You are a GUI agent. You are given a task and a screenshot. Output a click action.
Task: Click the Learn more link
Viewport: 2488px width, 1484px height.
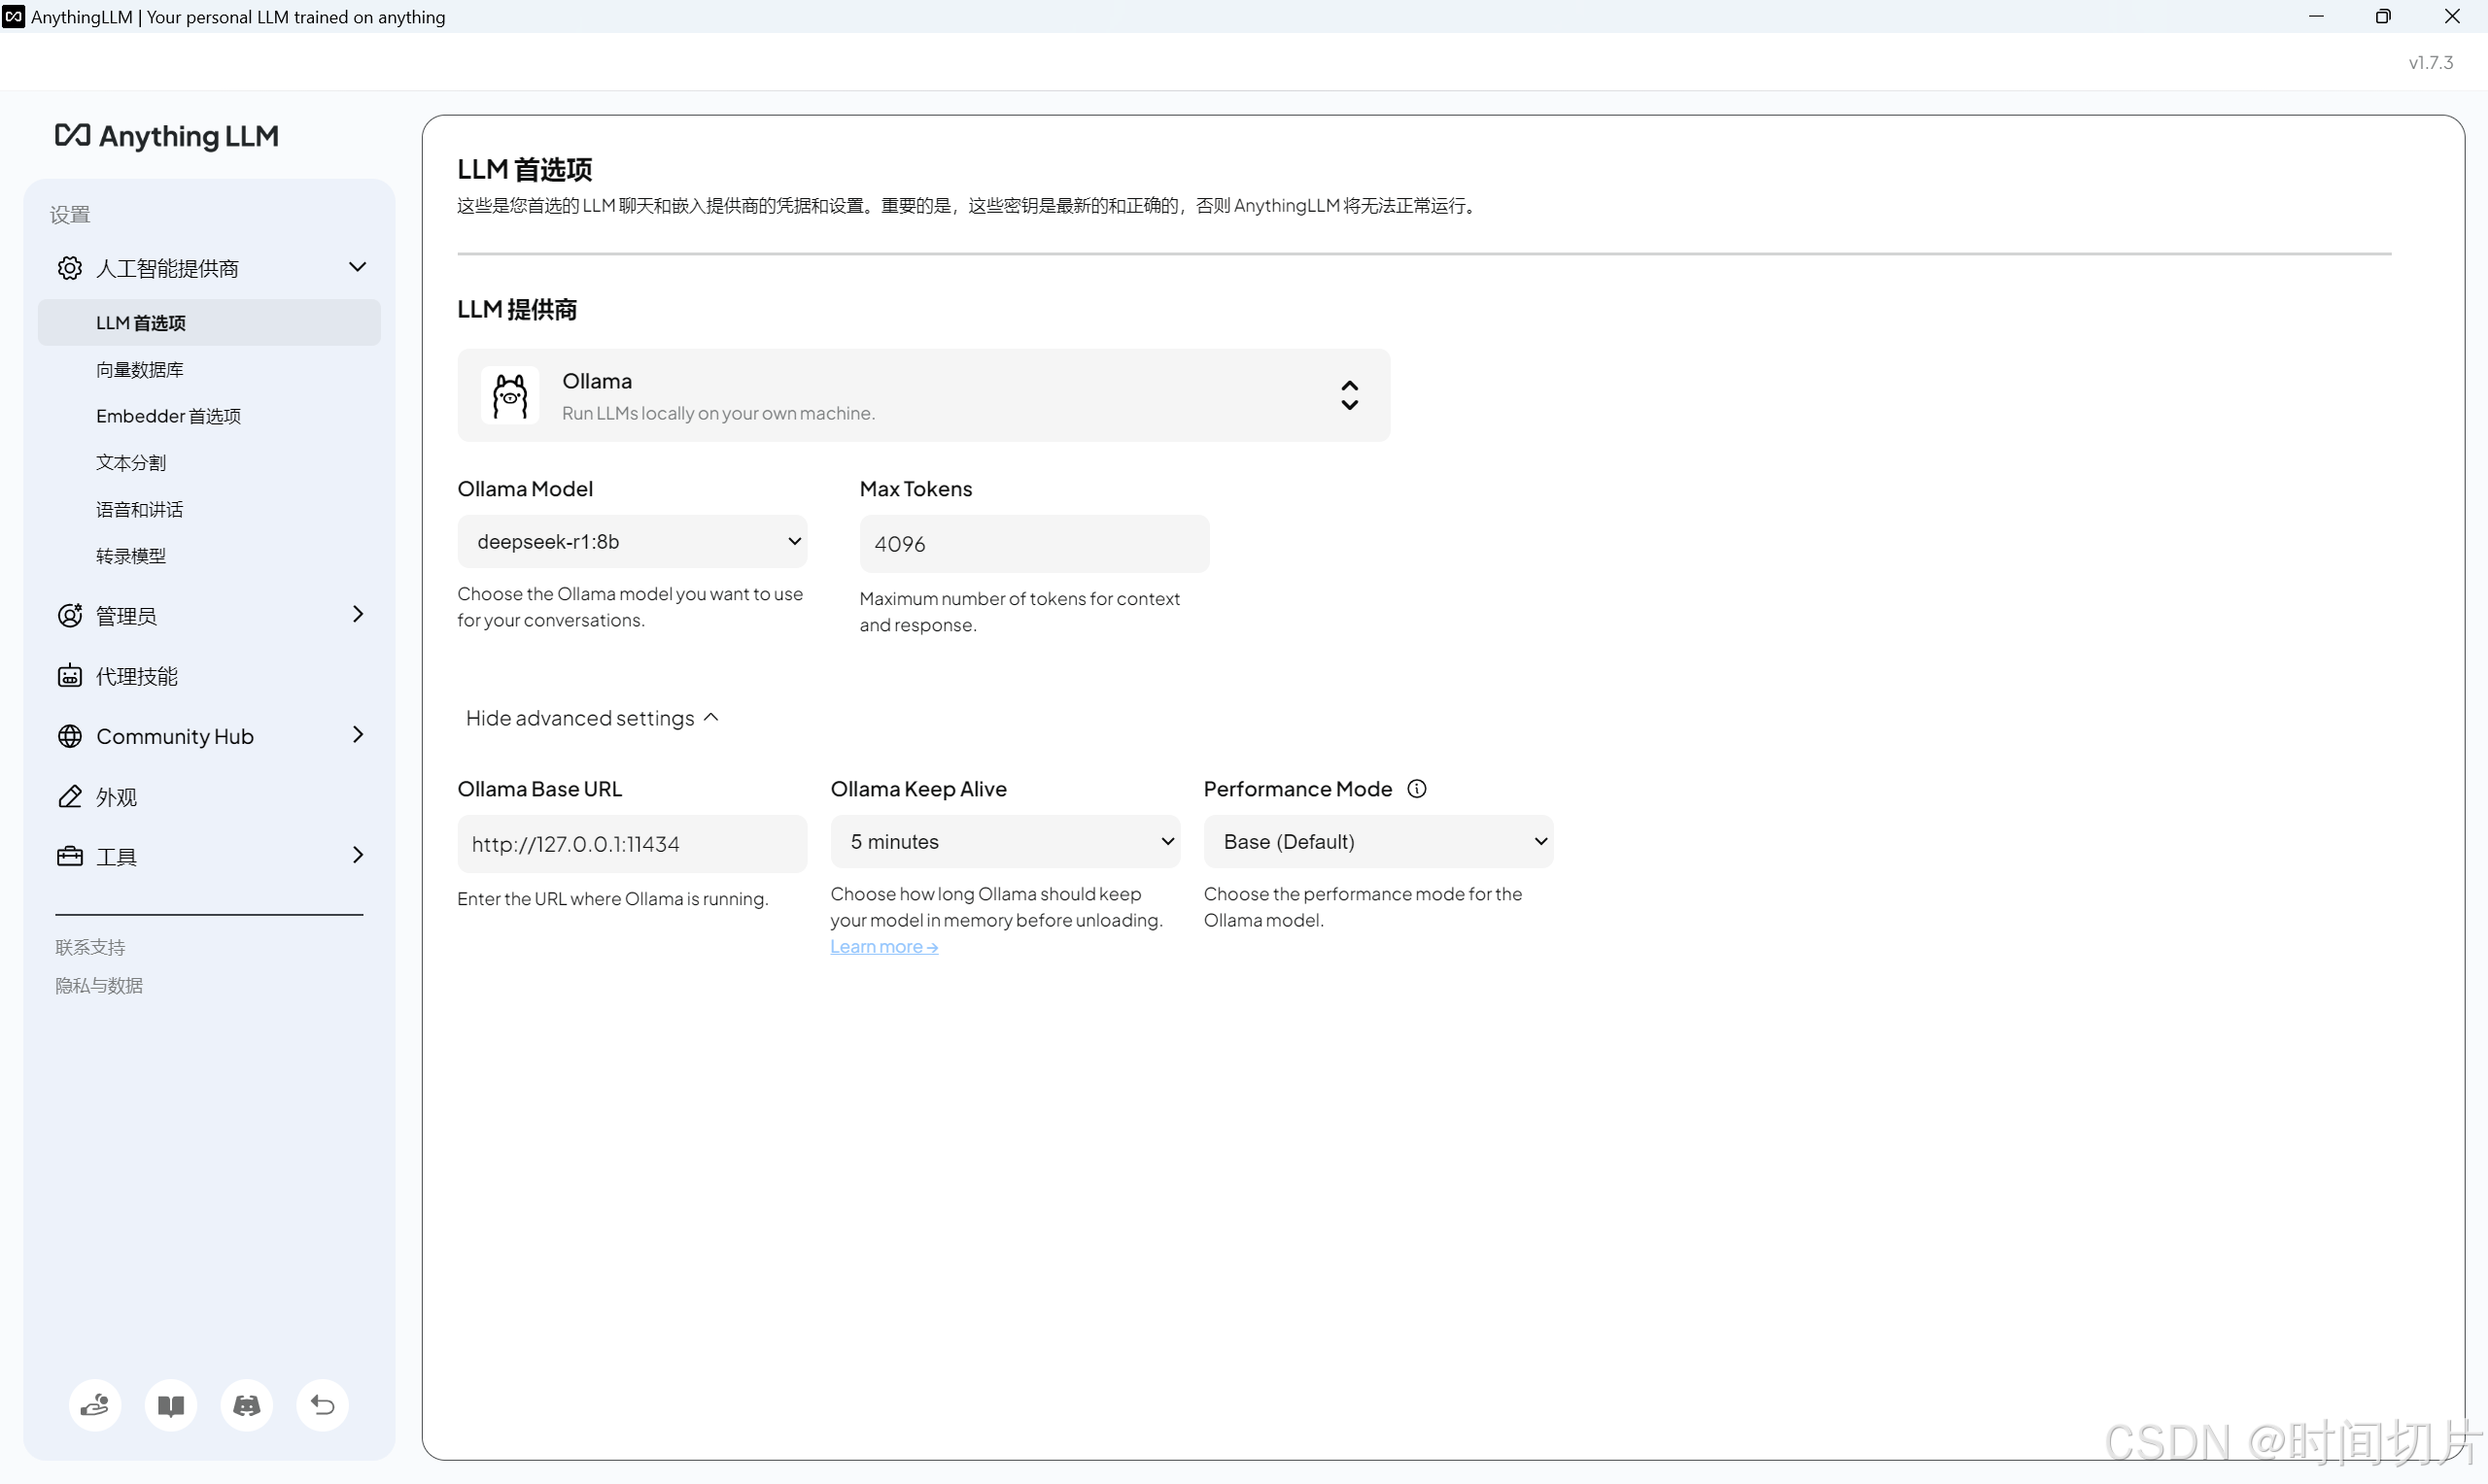tap(883, 947)
